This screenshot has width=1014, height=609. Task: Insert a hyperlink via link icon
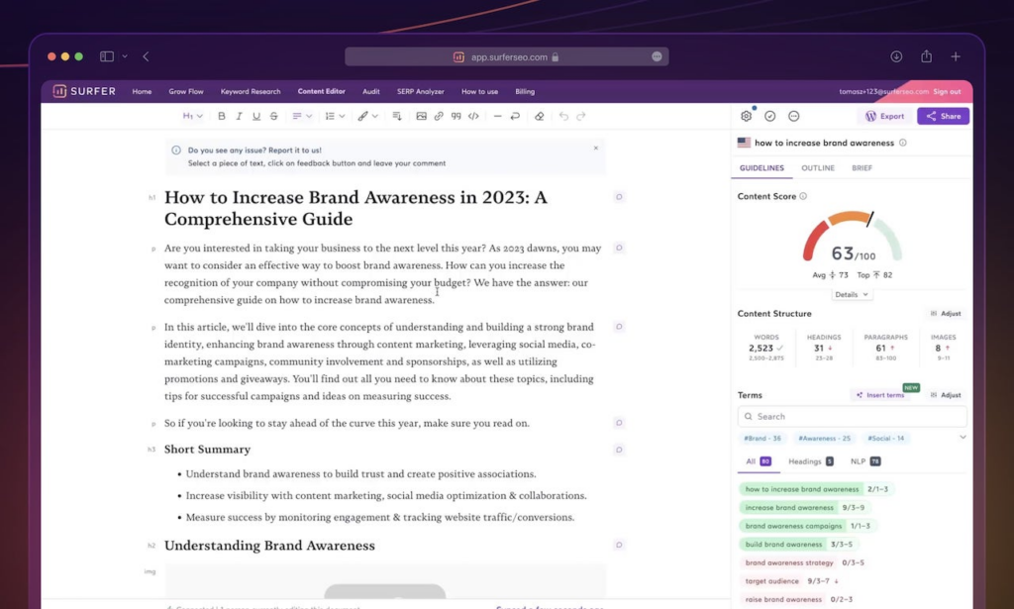pyautogui.click(x=439, y=117)
